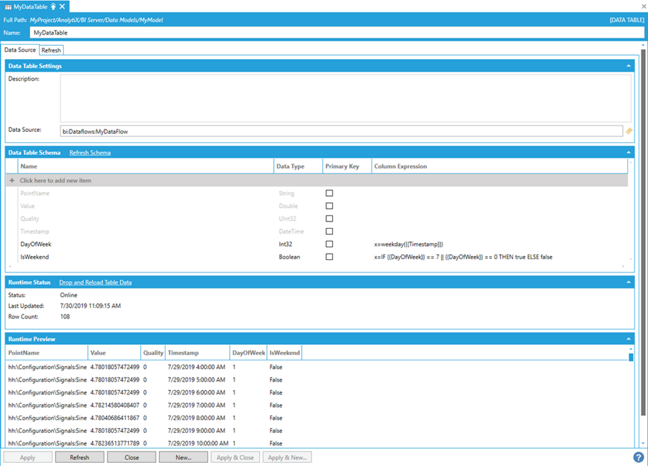Close the MyDataTable document tab
This screenshot has width=648, height=466.
[62, 6]
